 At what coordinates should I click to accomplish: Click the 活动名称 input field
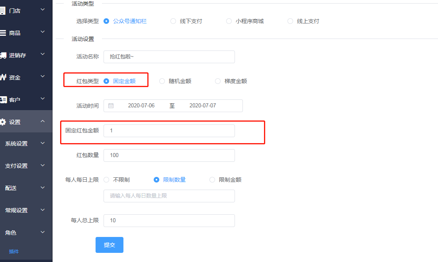coord(169,57)
